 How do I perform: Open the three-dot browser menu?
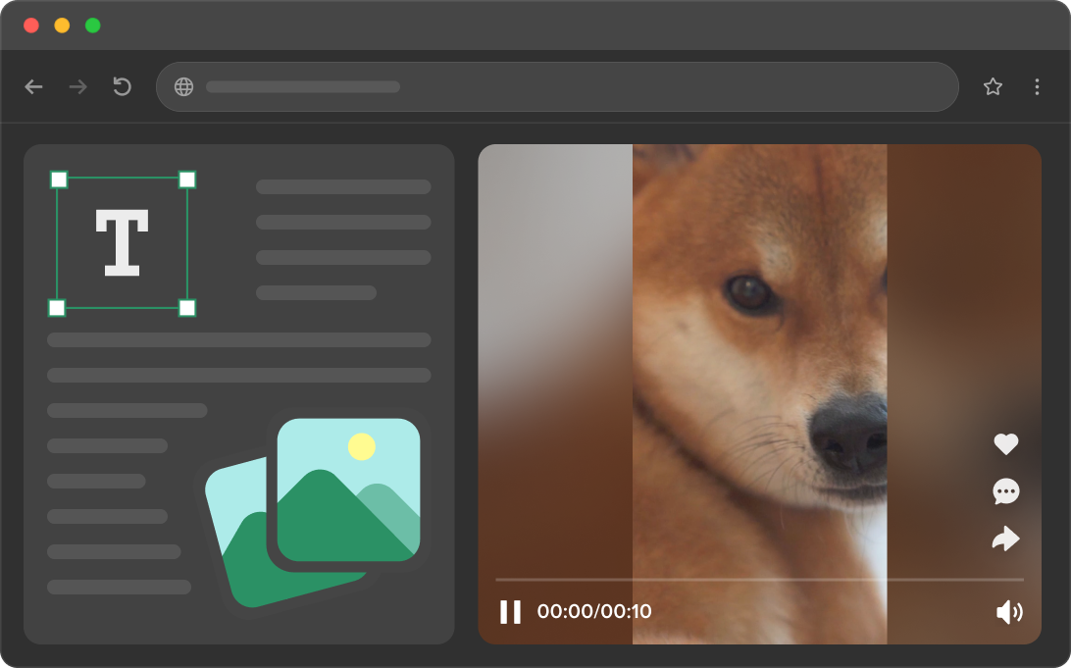pos(1037,86)
